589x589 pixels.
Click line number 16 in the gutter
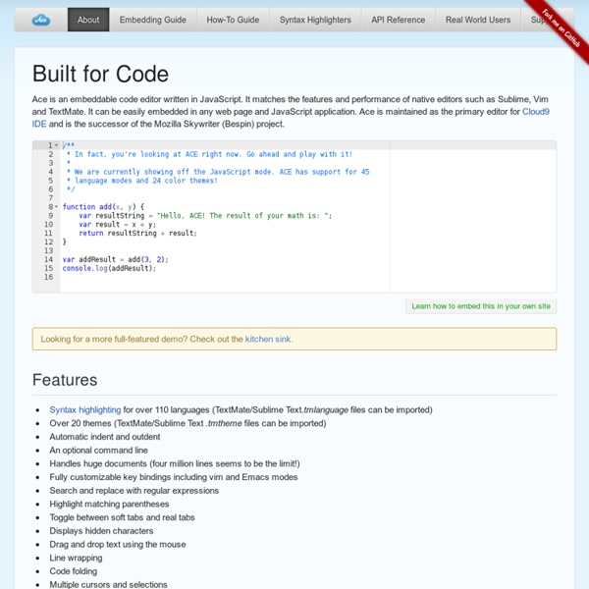[48, 277]
